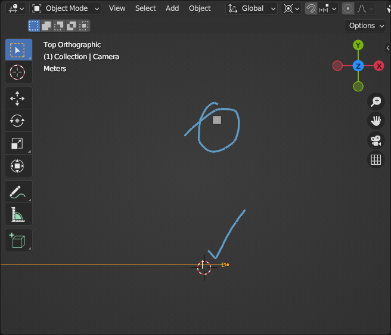This screenshot has height=335, width=391.
Task: Click the red X axis gizmo
Action: tap(378, 66)
